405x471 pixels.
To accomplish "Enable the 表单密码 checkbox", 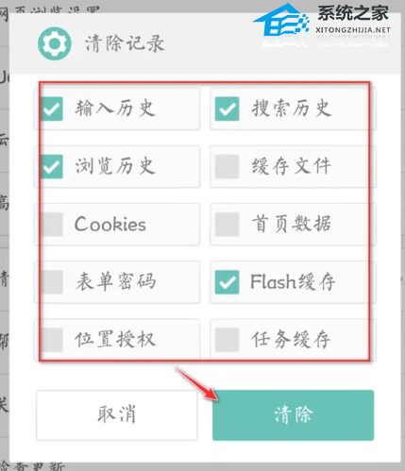I will tap(52, 282).
